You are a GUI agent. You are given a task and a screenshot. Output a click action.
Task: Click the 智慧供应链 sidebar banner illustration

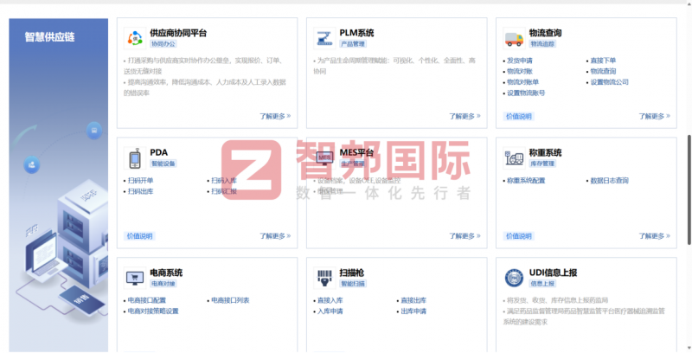(58, 185)
